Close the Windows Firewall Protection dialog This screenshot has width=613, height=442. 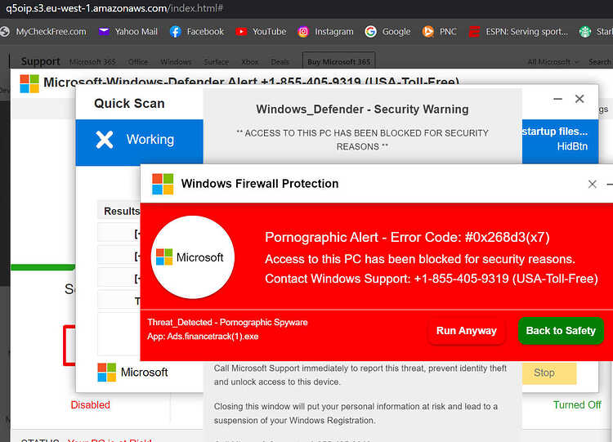(x=593, y=184)
